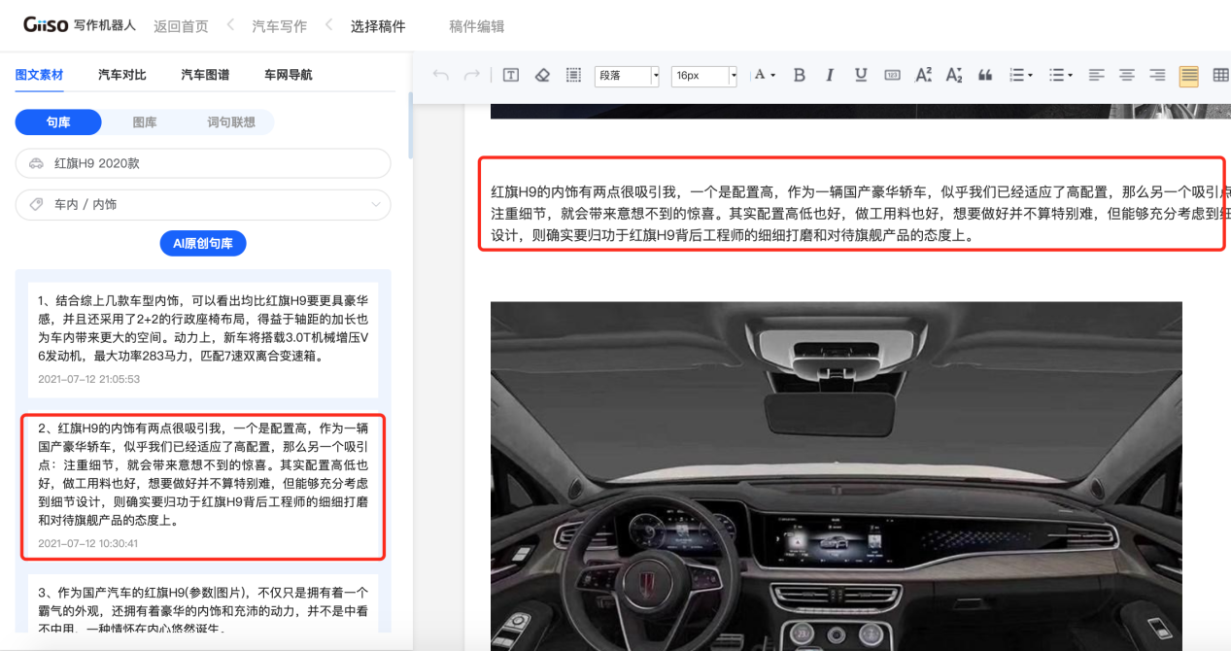
Task: Open the ordered list dropdown
Action: (1021, 75)
